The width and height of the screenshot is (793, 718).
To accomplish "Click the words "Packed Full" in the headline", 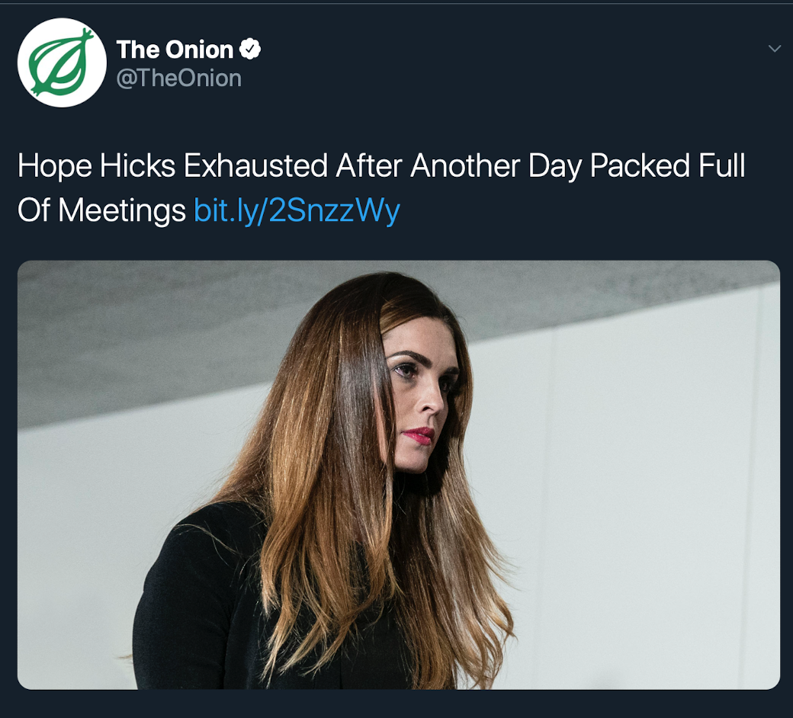I will 667,167.
